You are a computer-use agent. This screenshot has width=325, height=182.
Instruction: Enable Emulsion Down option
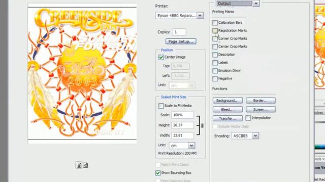tap(215, 71)
